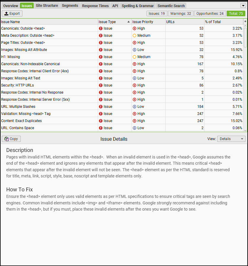Viewport: 248px width, 266px height.
Task: Click the red High priority icon for Security: HTTP URLs
Action: click(x=135, y=85)
